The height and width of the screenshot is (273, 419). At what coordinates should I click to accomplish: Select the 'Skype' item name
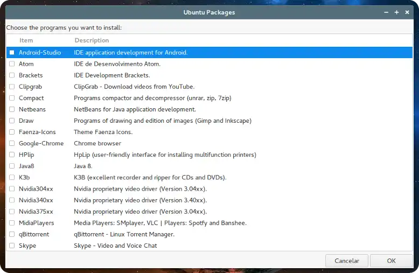pos(27,246)
